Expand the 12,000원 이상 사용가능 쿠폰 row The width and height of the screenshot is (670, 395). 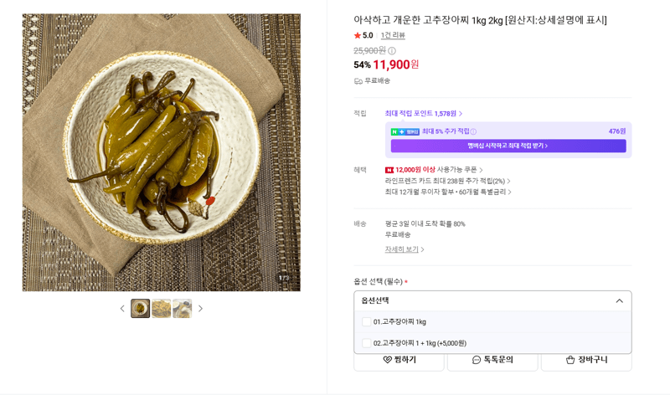tap(434, 170)
